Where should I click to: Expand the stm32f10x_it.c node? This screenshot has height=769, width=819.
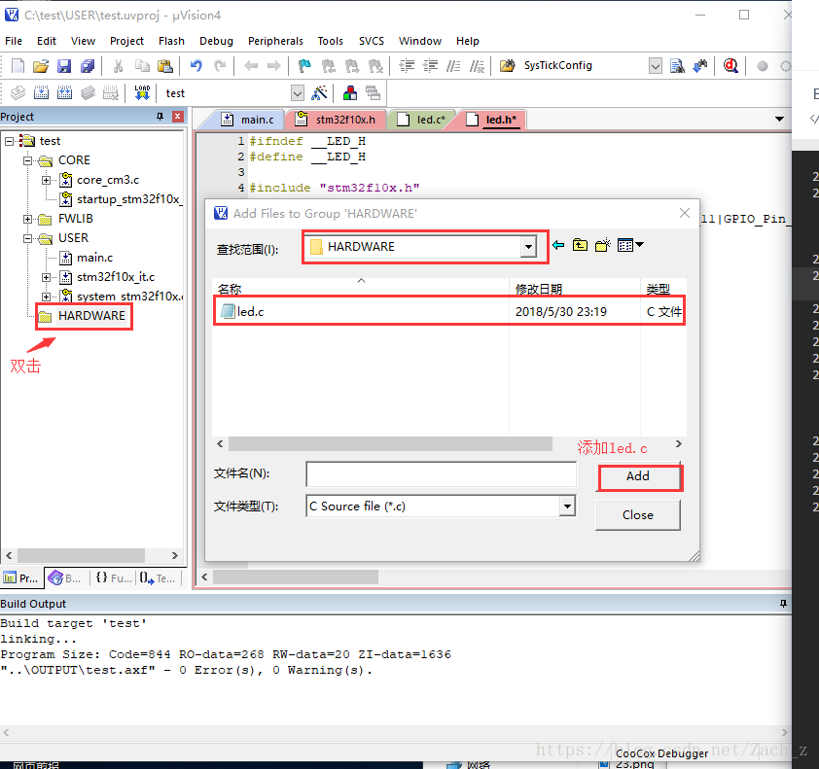pyautogui.click(x=47, y=277)
